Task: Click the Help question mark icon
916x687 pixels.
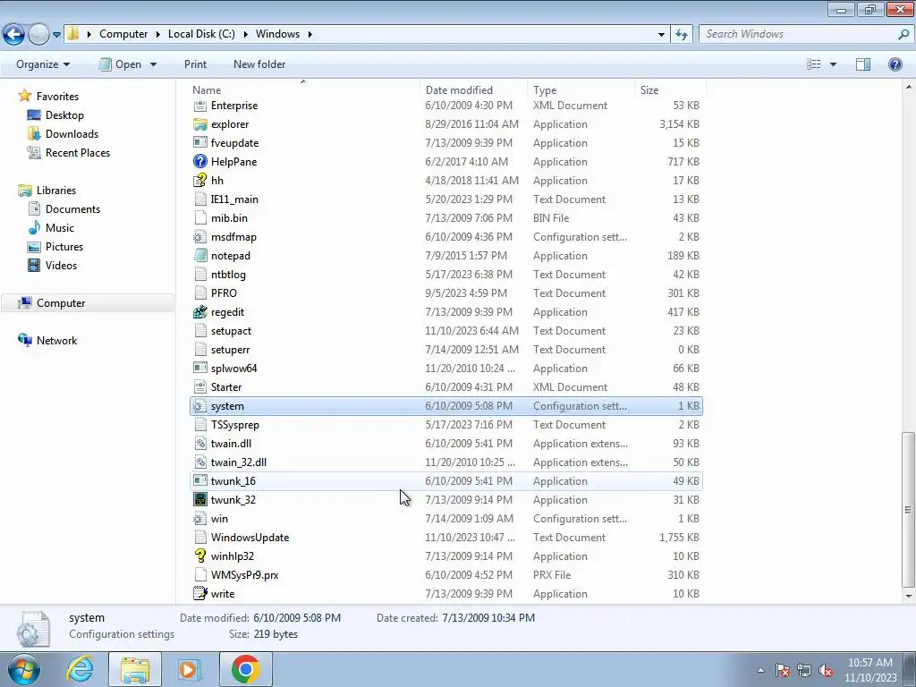Action: point(895,64)
